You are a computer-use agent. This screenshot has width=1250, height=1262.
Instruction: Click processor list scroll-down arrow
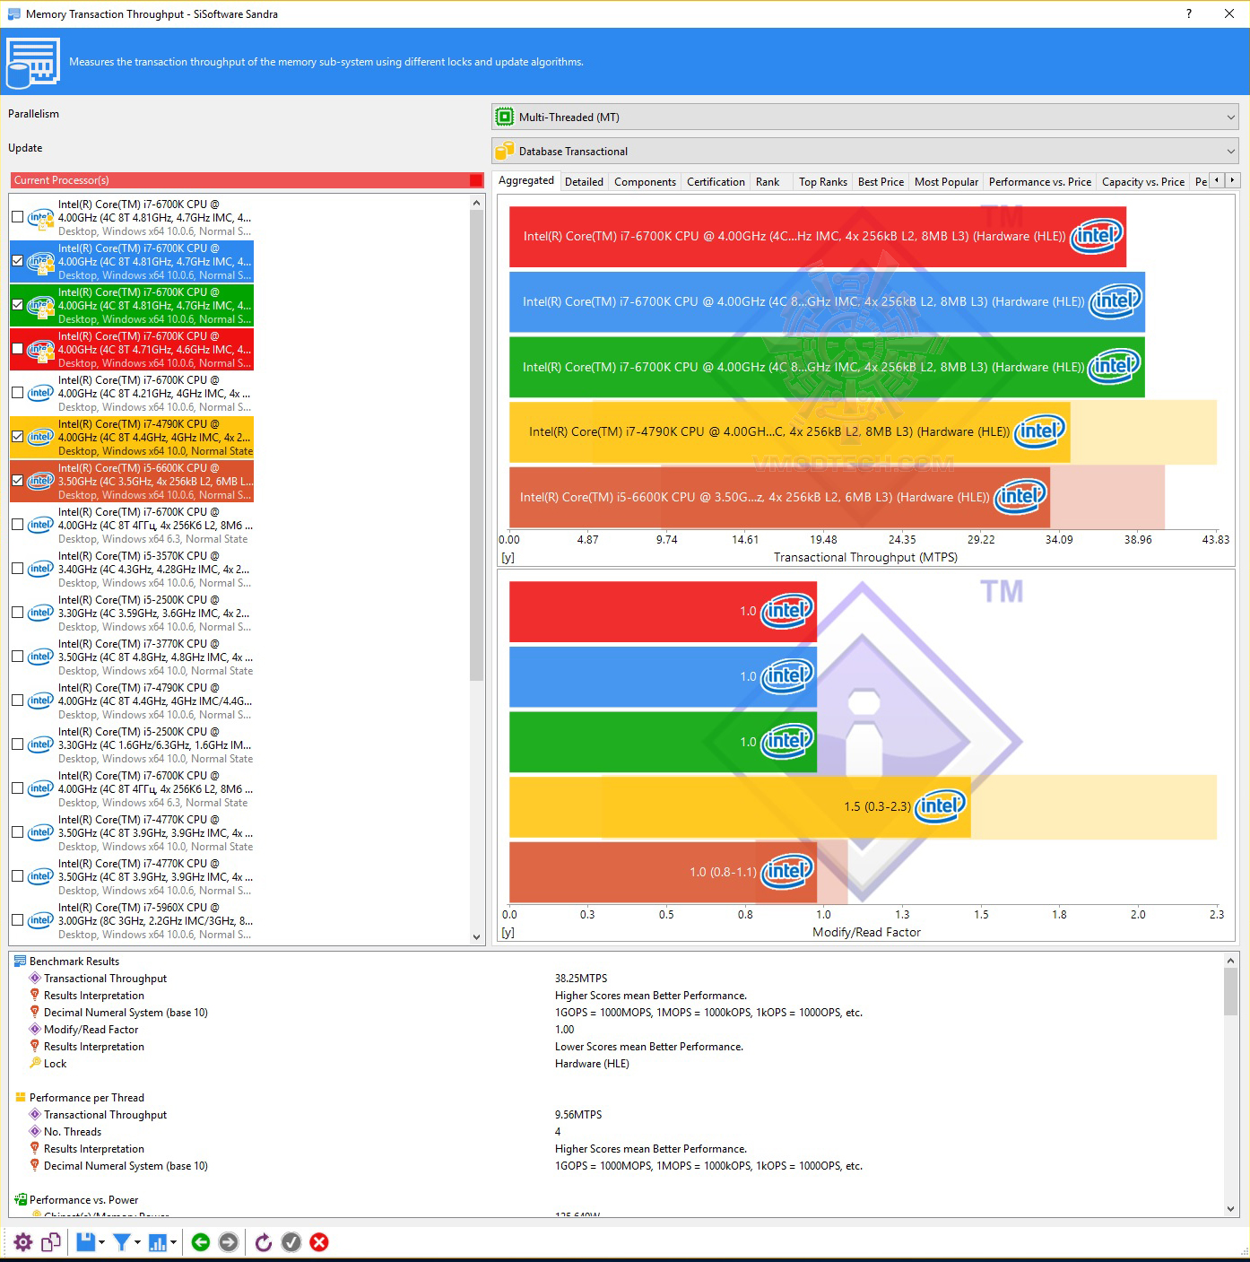[x=476, y=936]
